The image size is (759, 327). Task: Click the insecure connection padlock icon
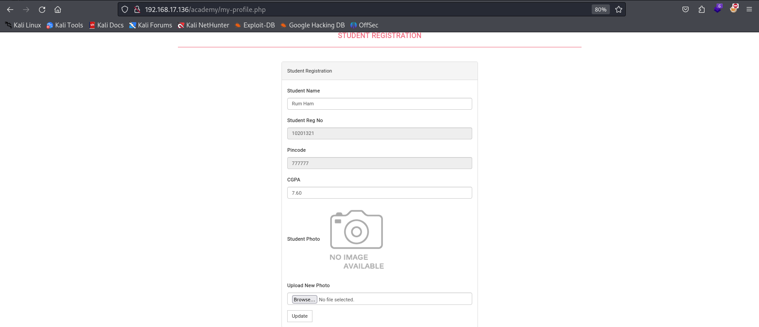[x=137, y=9]
